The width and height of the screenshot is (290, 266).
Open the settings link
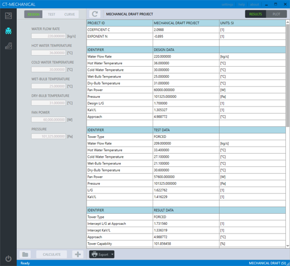[x=227, y=5]
